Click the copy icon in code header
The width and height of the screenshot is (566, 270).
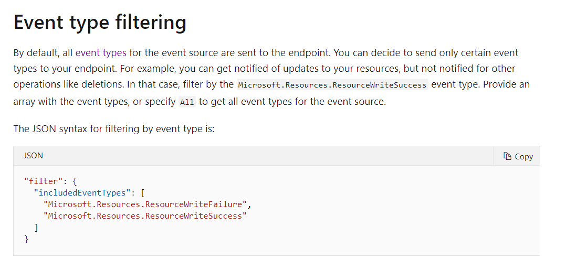[507, 156]
